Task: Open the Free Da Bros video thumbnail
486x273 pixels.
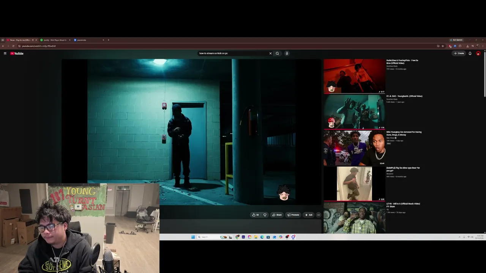Action: click(354, 76)
